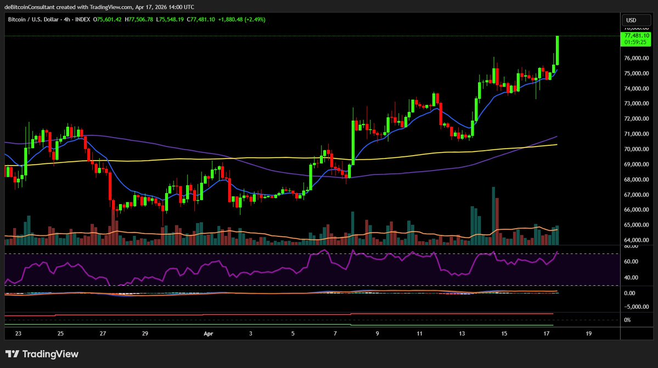Click the tallest volume bar near April 14
Viewport: 658px width, 368px height.
coord(493,216)
